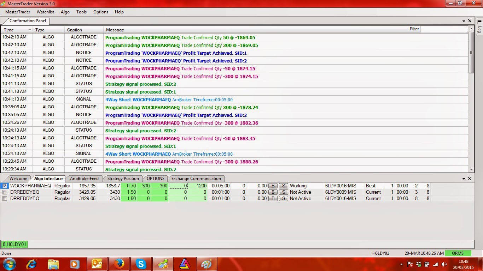
Task: Select the 4Way Short signal row at 10:41:13 AM
Action: click(x=234, y=99)
